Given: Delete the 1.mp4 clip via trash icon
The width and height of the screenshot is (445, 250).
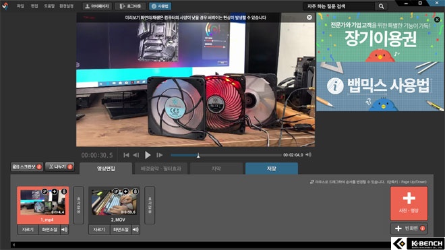Looking at the screenshot, I should point(64,191).
